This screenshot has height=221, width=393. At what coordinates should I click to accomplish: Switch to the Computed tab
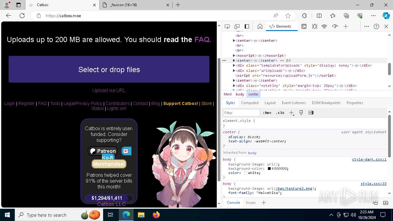point(250,103)
